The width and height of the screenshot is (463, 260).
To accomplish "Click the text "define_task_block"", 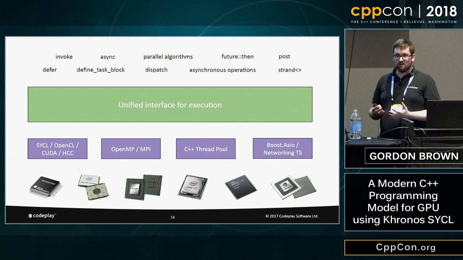I will [x=101, y=70].
